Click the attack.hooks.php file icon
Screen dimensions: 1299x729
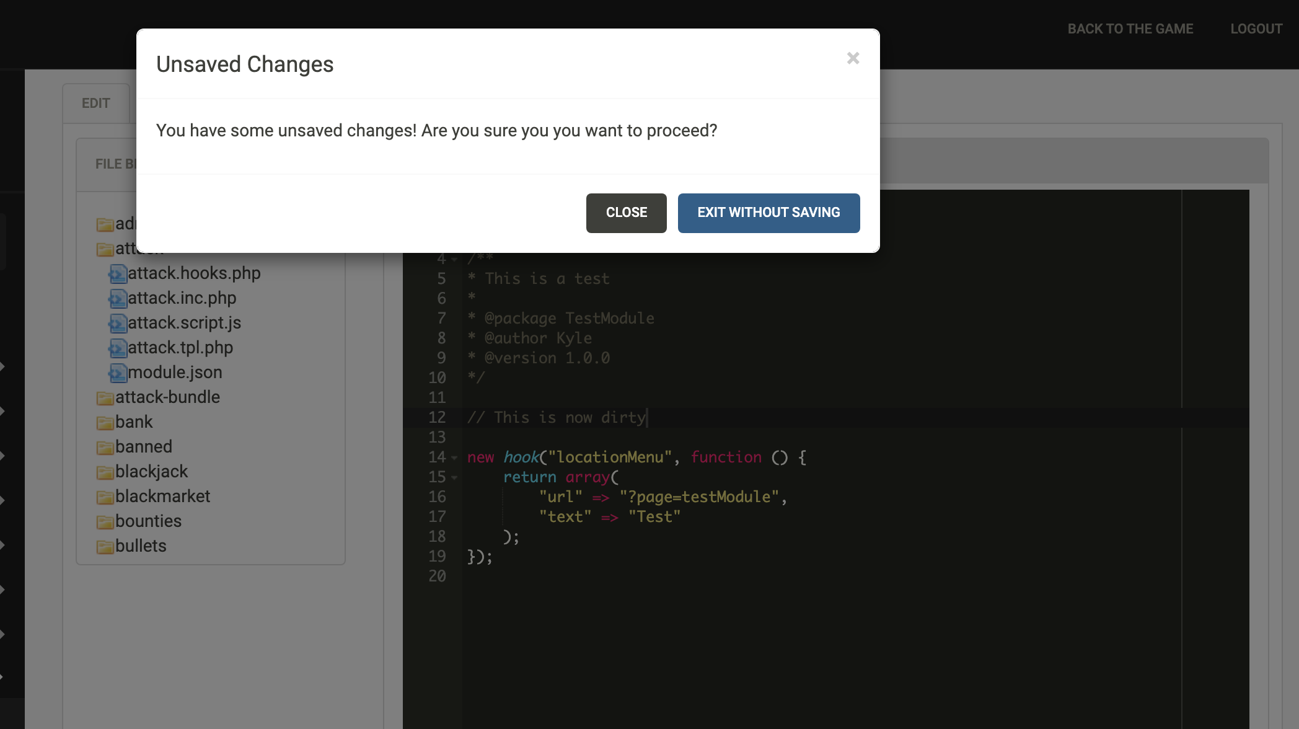[117, 273]
